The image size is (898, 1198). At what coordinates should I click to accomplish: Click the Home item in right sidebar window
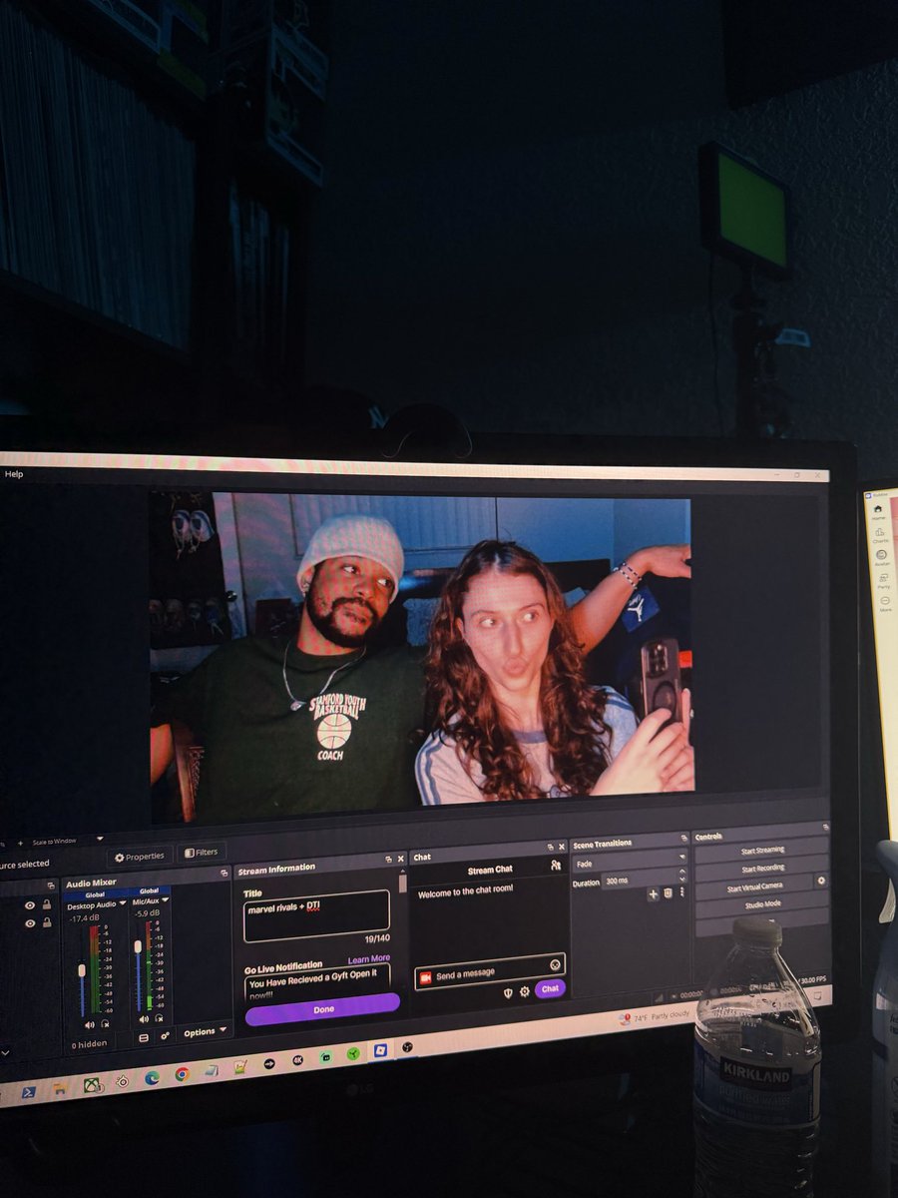878,512
